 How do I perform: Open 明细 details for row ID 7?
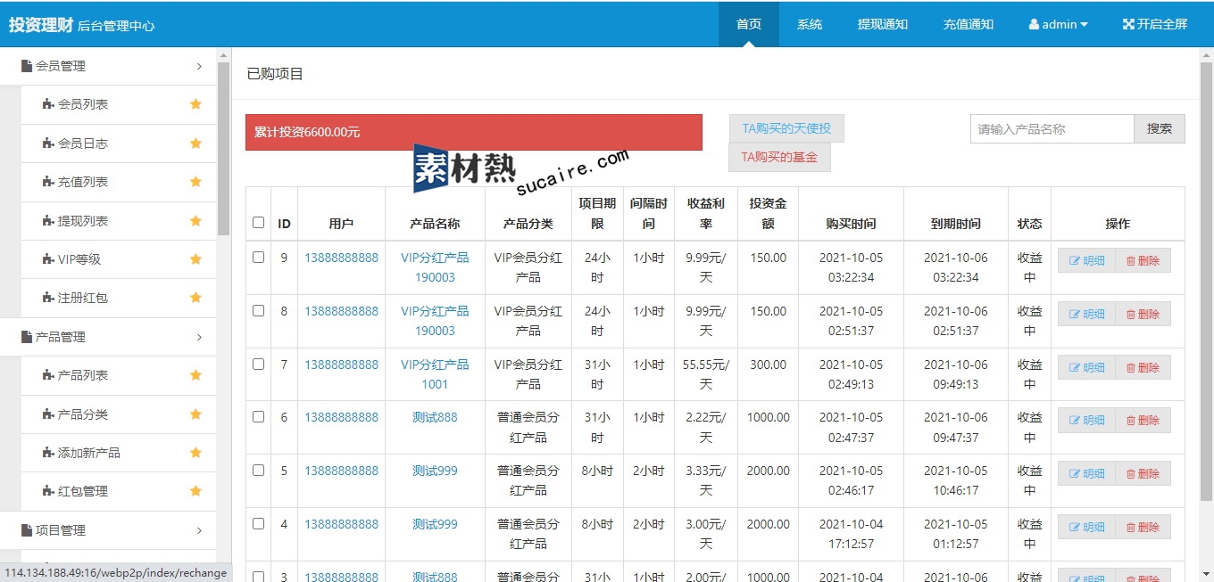1086,367
